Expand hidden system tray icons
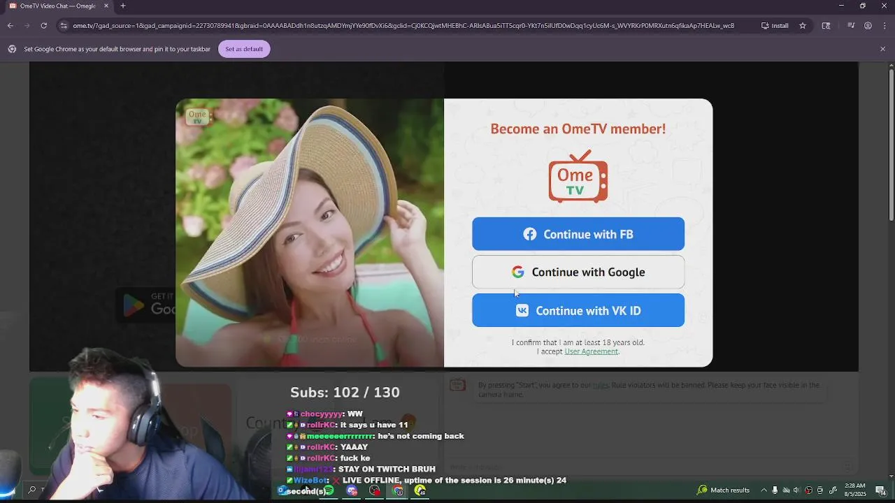Screen dimensions: 895x503 [764, 490]
